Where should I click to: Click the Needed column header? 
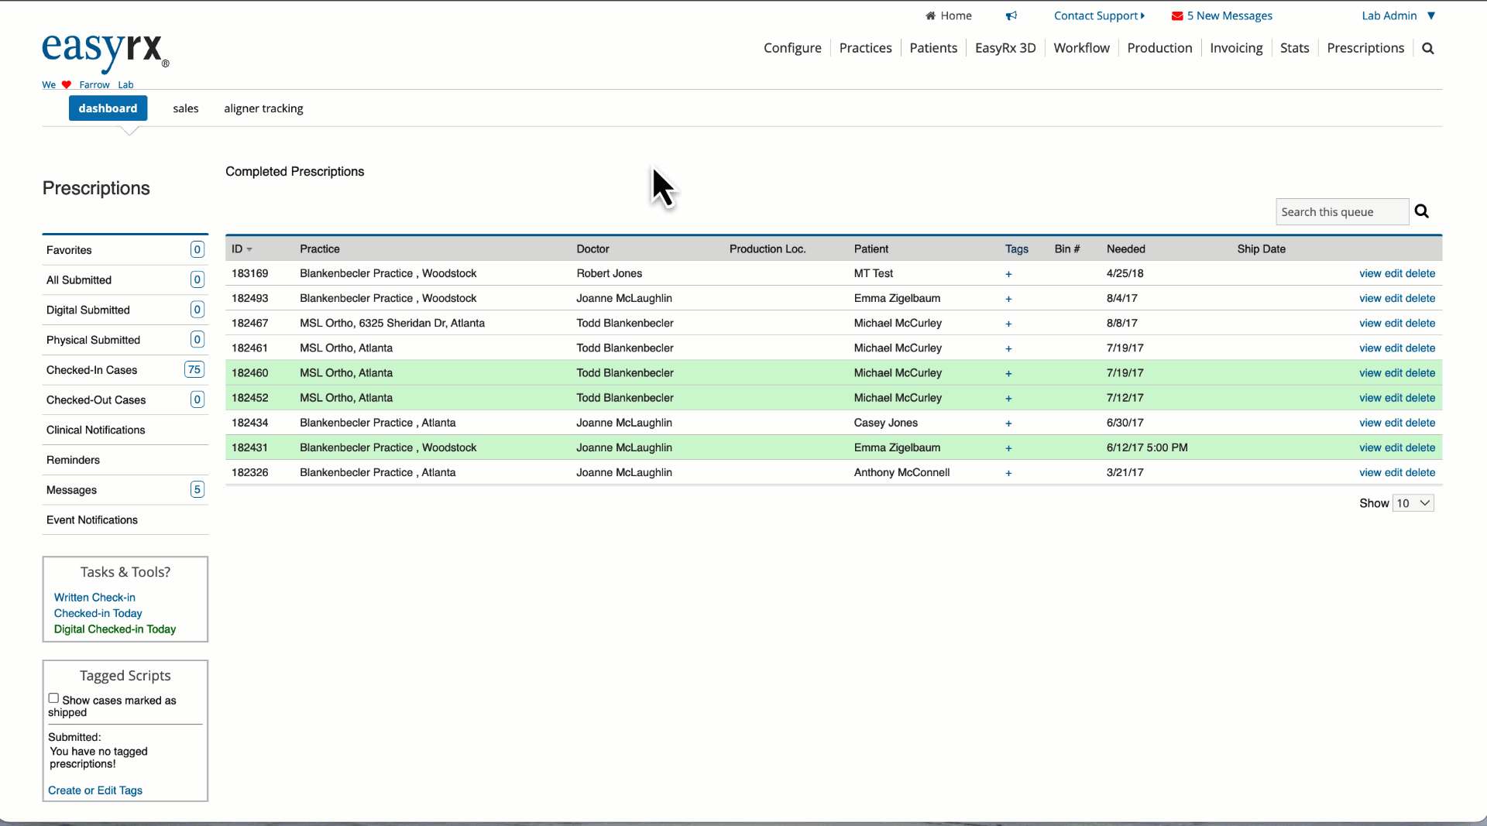[x=1125, y=248]
